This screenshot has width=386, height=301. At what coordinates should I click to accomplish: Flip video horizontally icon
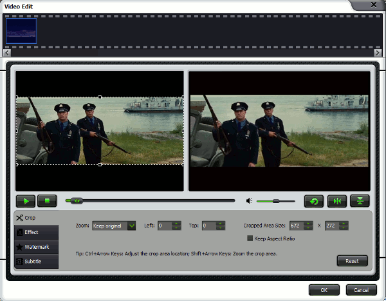coord(337,201)
